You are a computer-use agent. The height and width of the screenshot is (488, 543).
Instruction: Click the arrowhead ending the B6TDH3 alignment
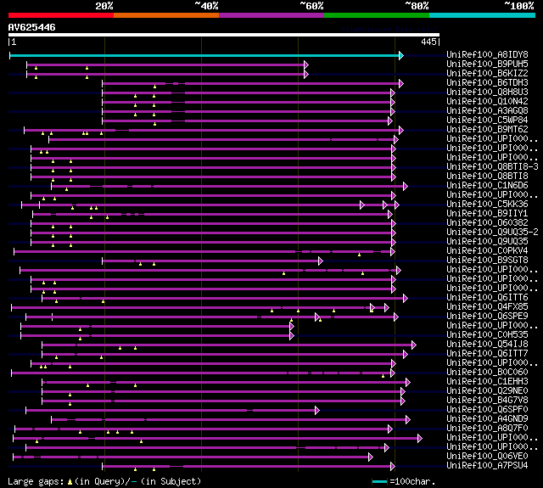[x=401, y=83]
